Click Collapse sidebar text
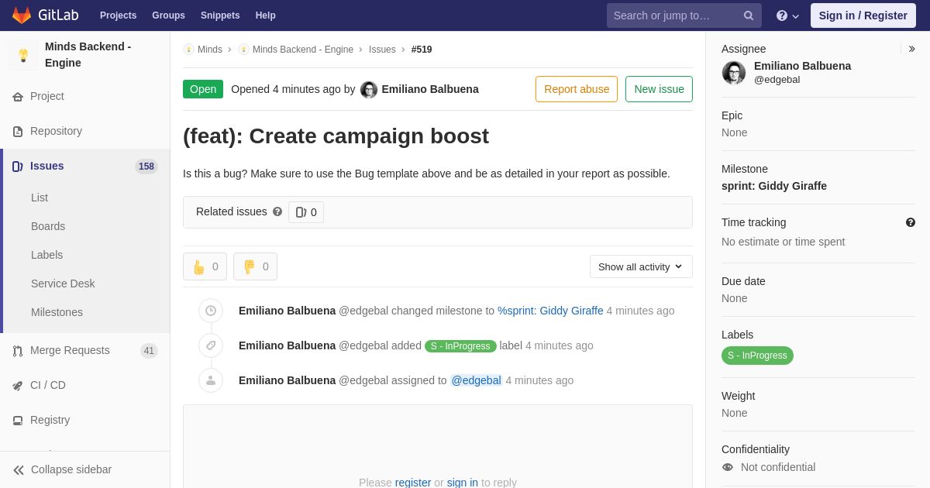Image resolution: width=930 pixels, height=488 pixels. click(71, 469)
